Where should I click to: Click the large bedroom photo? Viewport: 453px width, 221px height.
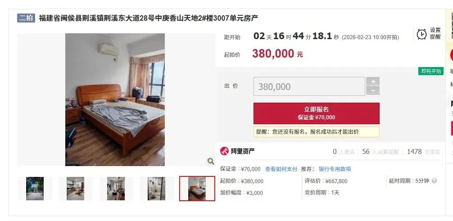pos(115,99)
